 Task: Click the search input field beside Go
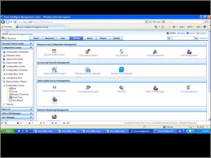[x=183, y=38]
